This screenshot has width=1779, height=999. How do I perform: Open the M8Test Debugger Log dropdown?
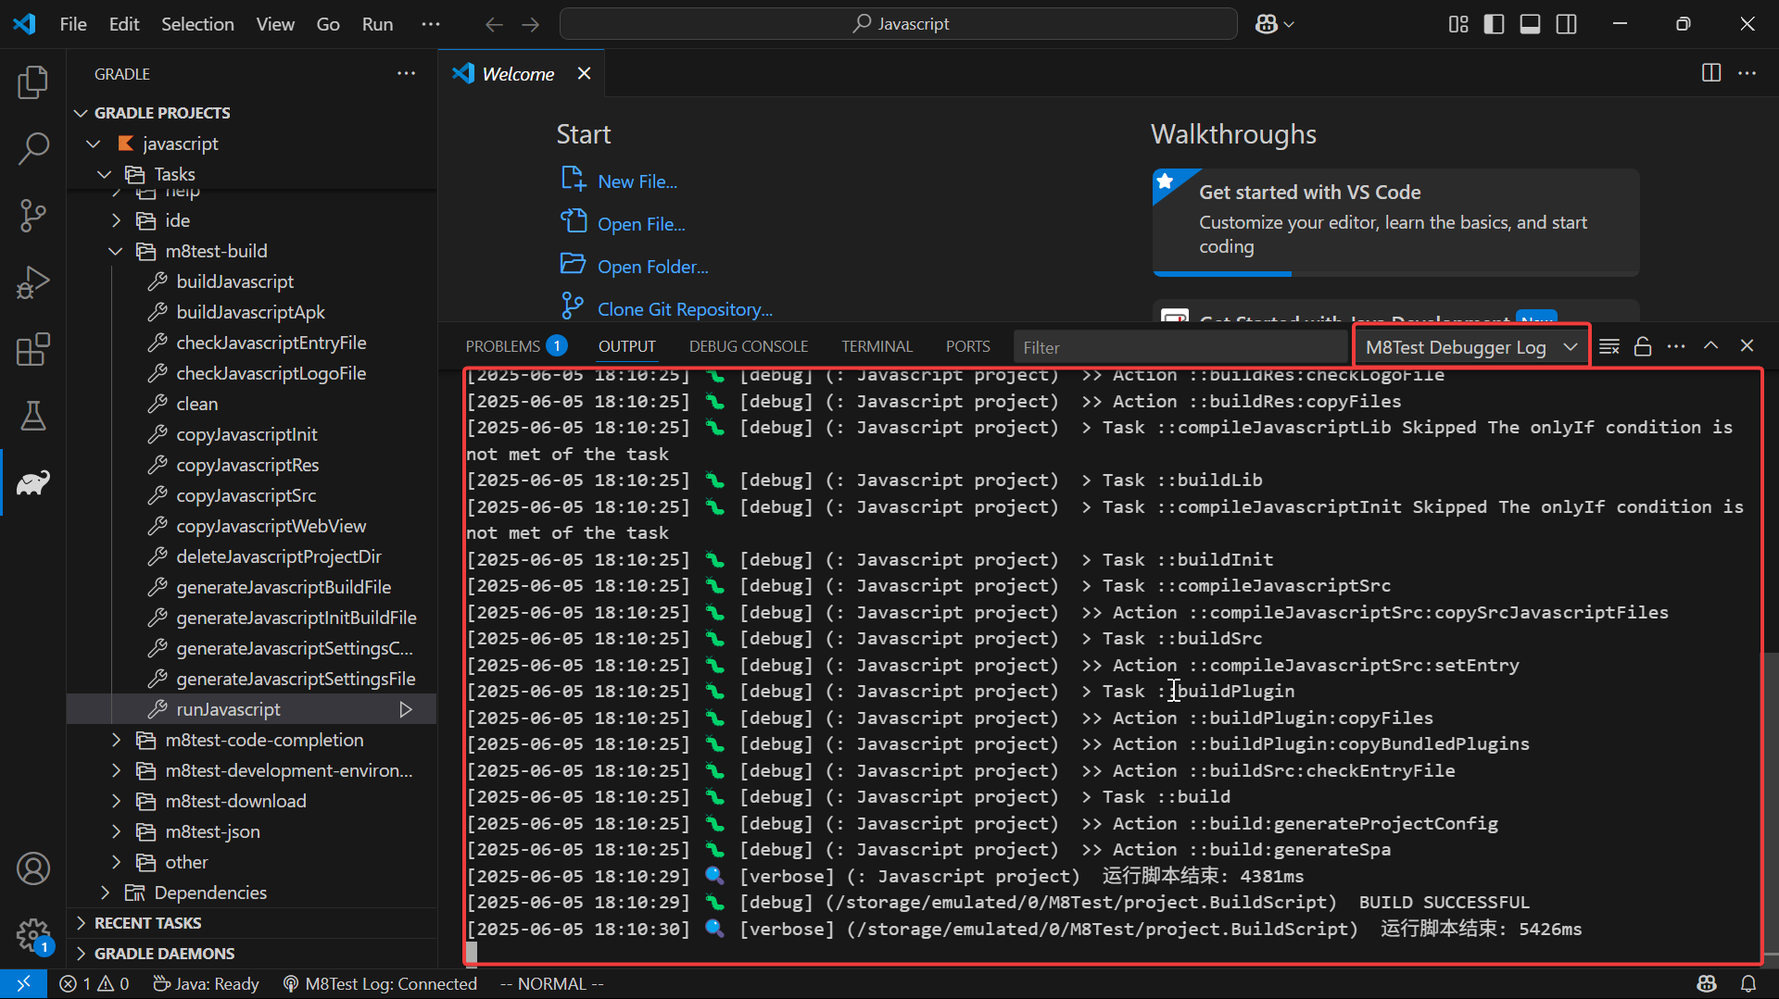point(1470,347)
